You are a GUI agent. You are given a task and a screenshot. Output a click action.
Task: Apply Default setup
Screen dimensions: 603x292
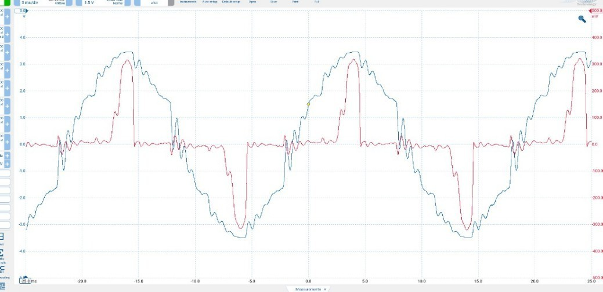tap(231, 2)
